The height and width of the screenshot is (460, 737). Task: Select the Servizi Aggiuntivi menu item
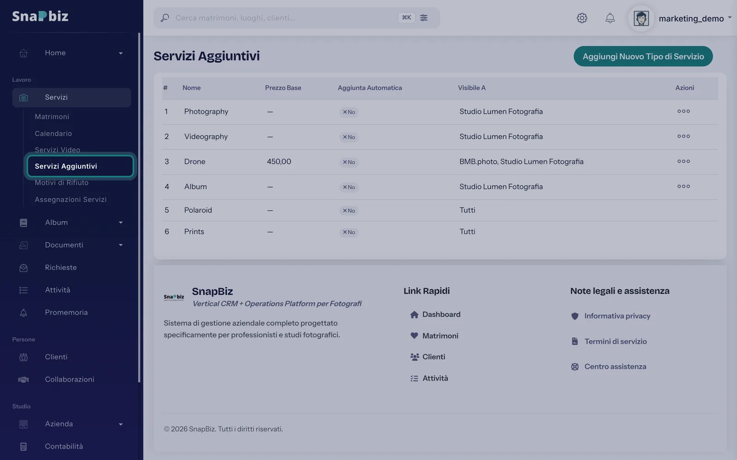tap(80, 166)
